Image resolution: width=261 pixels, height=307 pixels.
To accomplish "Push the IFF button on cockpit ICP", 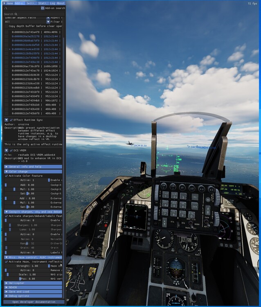I will coord(182,187).
